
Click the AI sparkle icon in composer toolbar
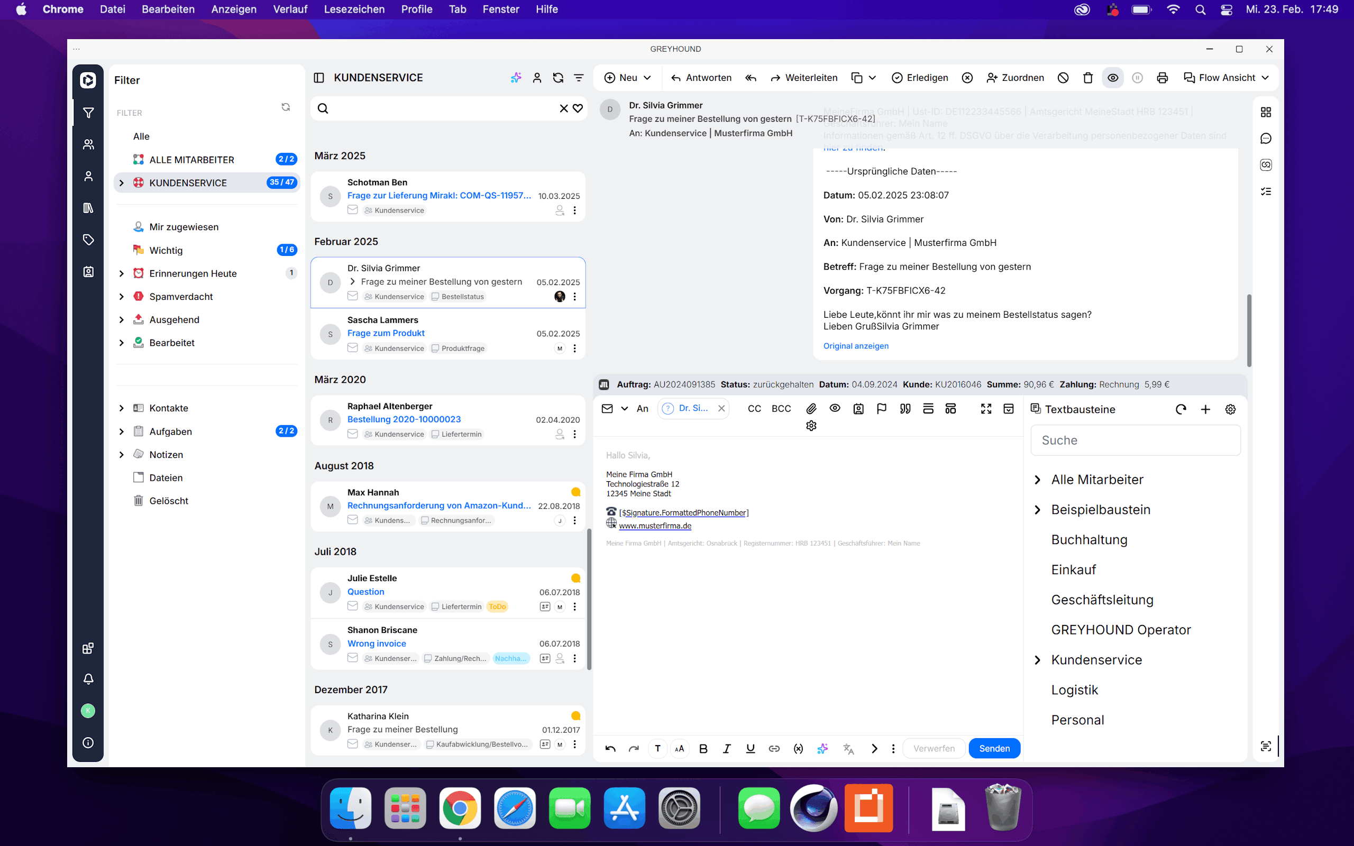[822, 749]
